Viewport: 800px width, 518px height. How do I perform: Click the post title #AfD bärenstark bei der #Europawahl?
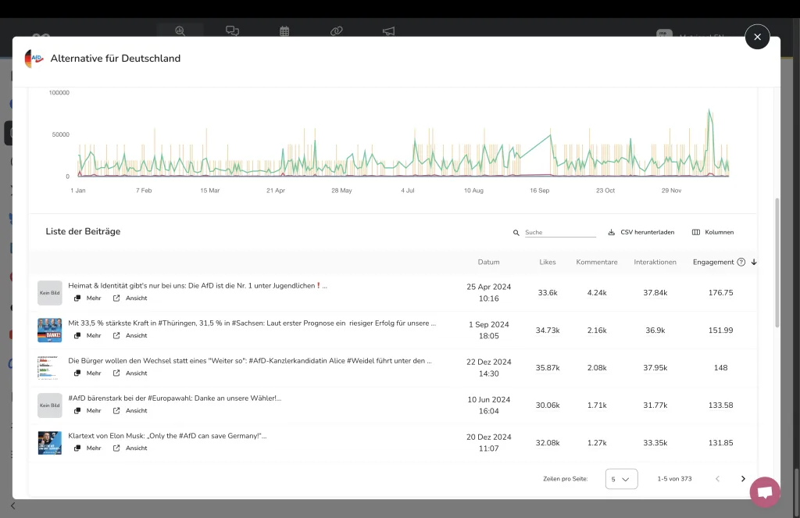click(x=174, y=398)
